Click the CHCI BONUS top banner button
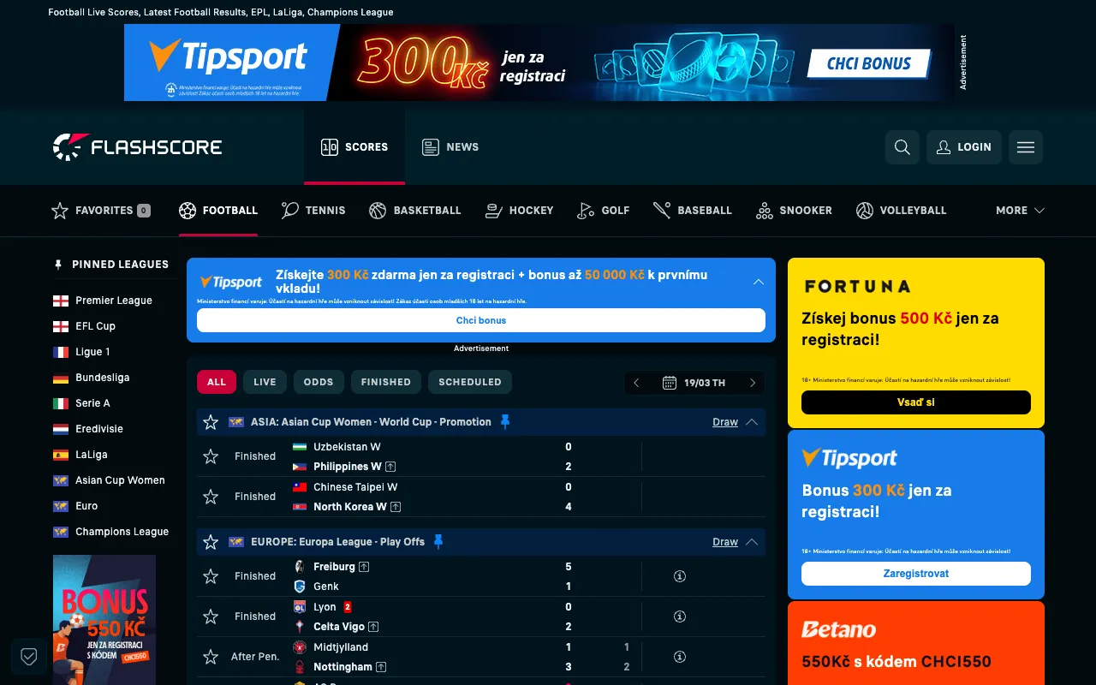This screenshot has height=685, width=1096. click(870, 63)
